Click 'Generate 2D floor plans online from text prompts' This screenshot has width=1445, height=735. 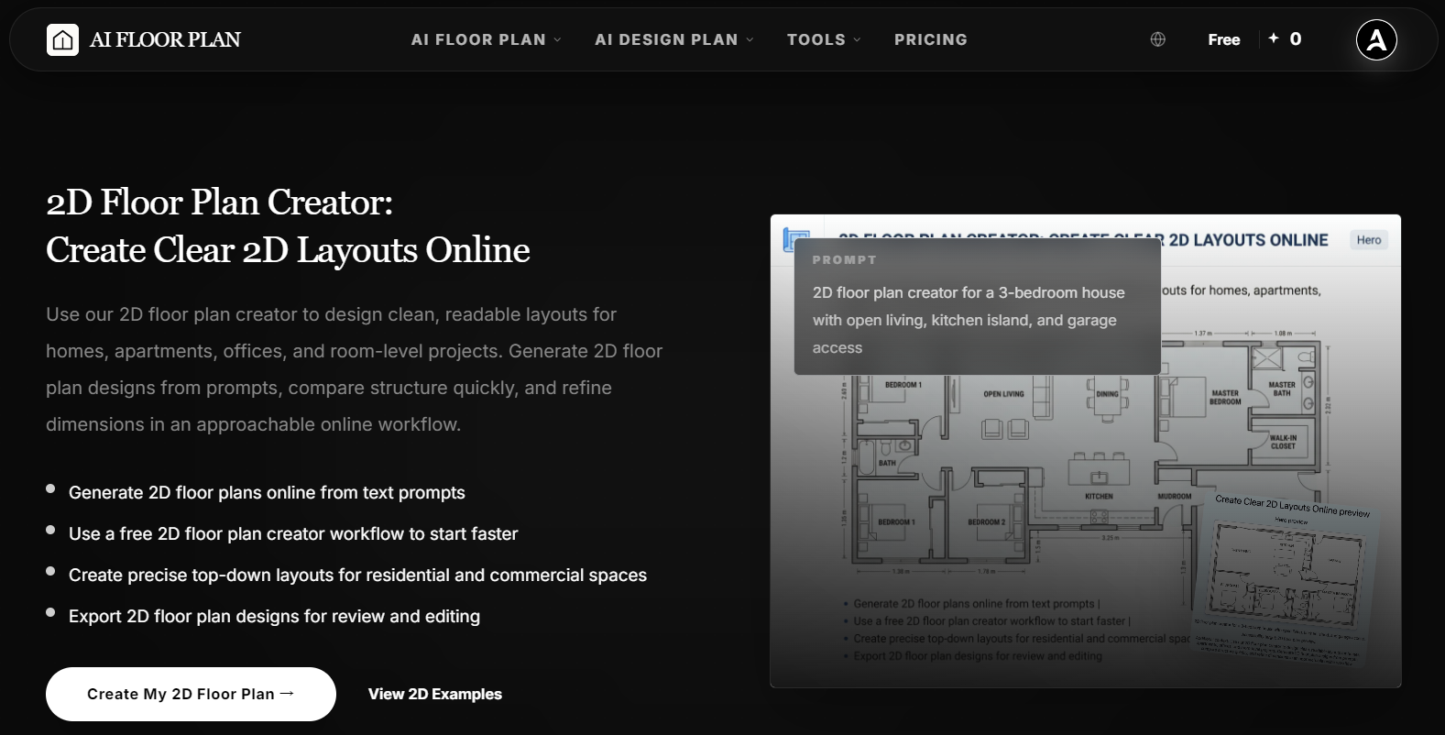click(267, 492)
